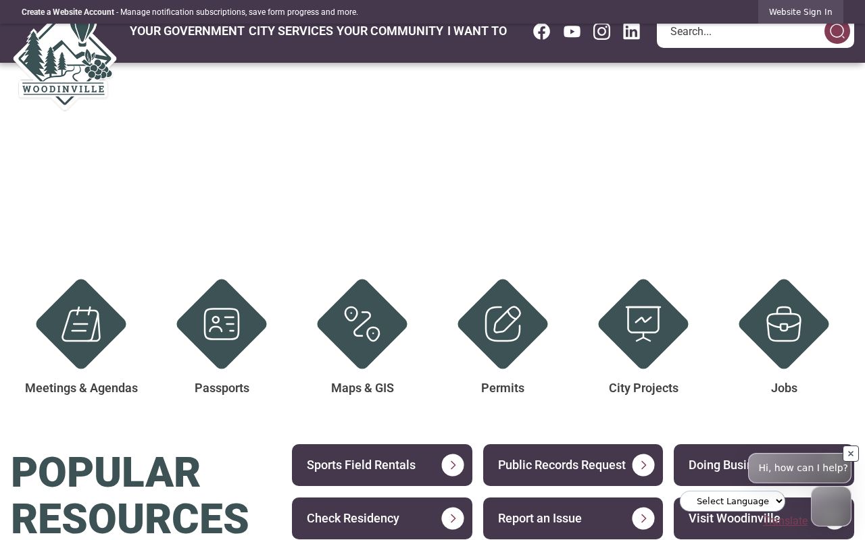The height and width of the screenshot is (540, 865).
Task: Click the arrow on Public Records Request
Action: (x=643, y=465)
